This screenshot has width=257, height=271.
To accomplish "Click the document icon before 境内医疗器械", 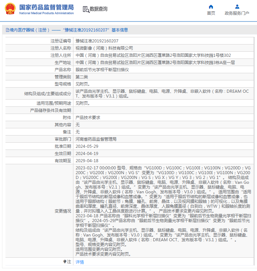I will (8, 30).
